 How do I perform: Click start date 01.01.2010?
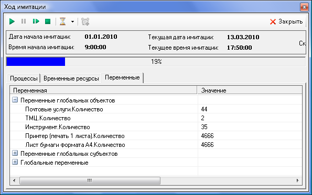click(x=101, y=37)
